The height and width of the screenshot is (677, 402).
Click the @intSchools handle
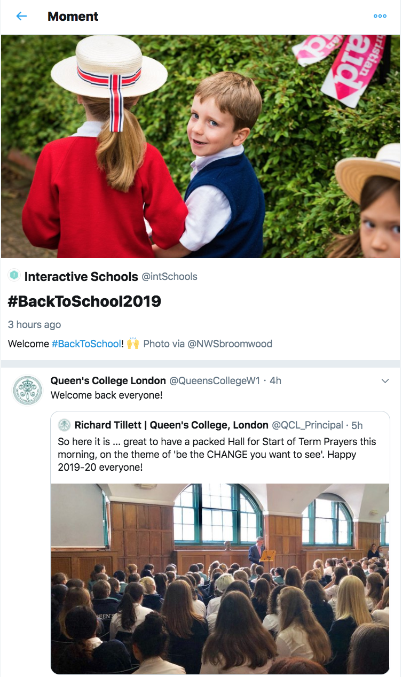(169, 277)
